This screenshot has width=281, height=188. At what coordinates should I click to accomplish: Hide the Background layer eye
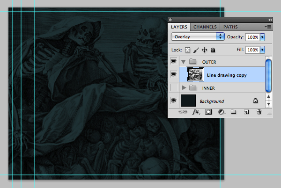pyautogui.click(x=173, y=101)
